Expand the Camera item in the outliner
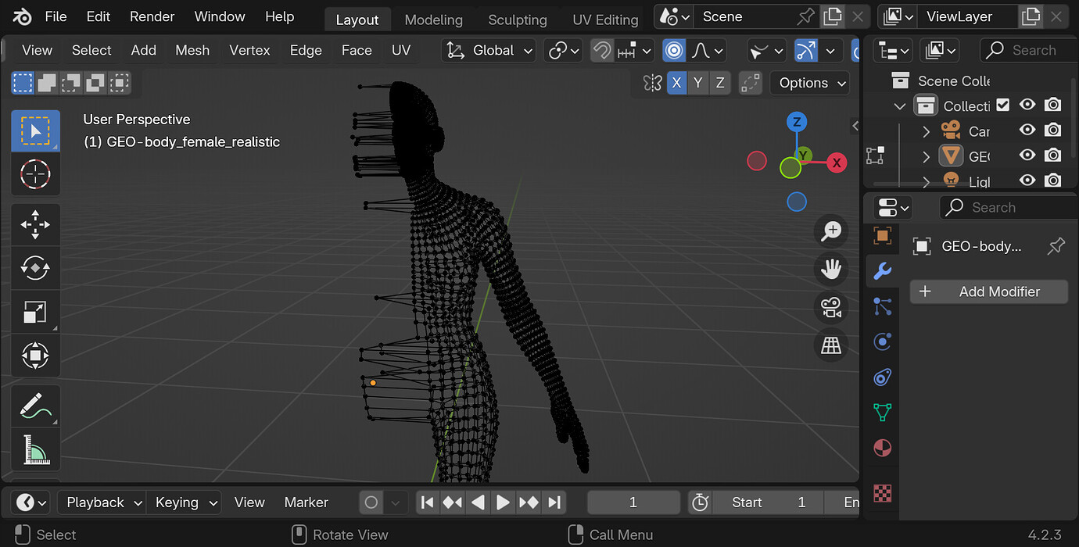Image resolution: width=1079 pixels, height=547 pixels. (x=926, y=130)
